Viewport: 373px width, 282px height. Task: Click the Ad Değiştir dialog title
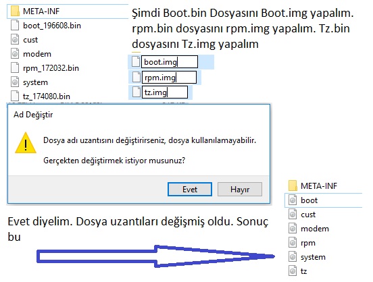click(33, 115)
